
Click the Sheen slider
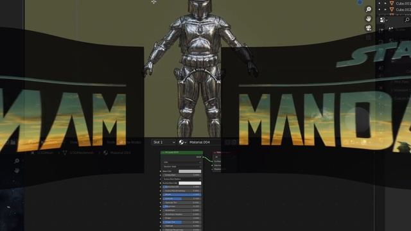click(x=182, y=218)
